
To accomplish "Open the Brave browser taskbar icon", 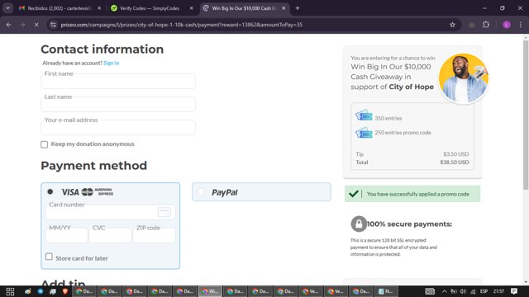I will pyautogui.click(x=64, y=291).
